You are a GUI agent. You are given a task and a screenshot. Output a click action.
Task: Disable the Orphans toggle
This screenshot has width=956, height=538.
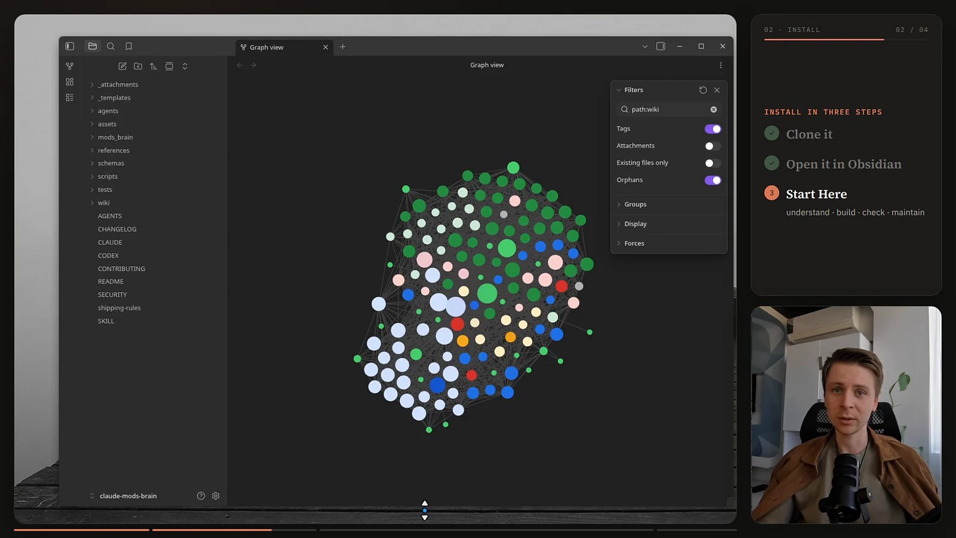(713, 180)
